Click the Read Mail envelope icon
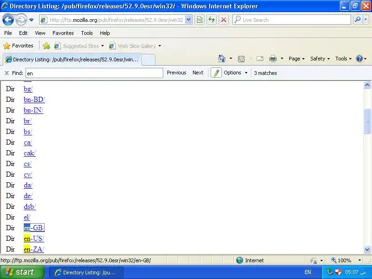Image resolution: width=372 pixels, height=279 pixels. pyautogui.click(x=260, y=59)
